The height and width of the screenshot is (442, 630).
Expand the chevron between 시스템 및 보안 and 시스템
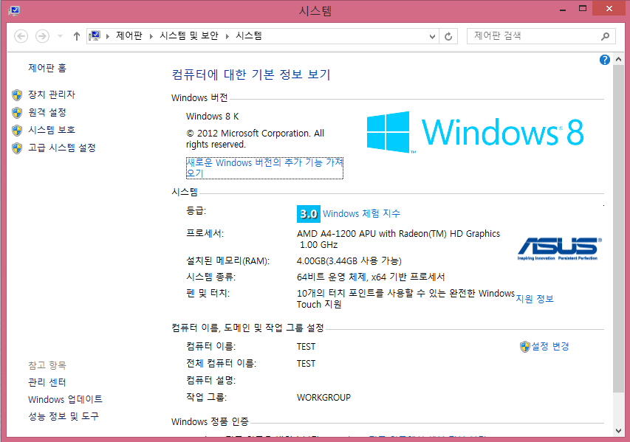(227, 37)
